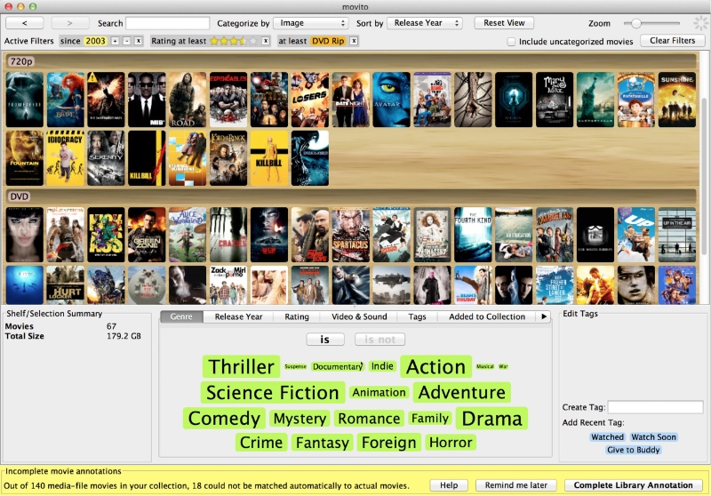The width and height of the screenshot is (711, 496).
Task: Select the Sunshine movie poster
Action: [677, 100]
